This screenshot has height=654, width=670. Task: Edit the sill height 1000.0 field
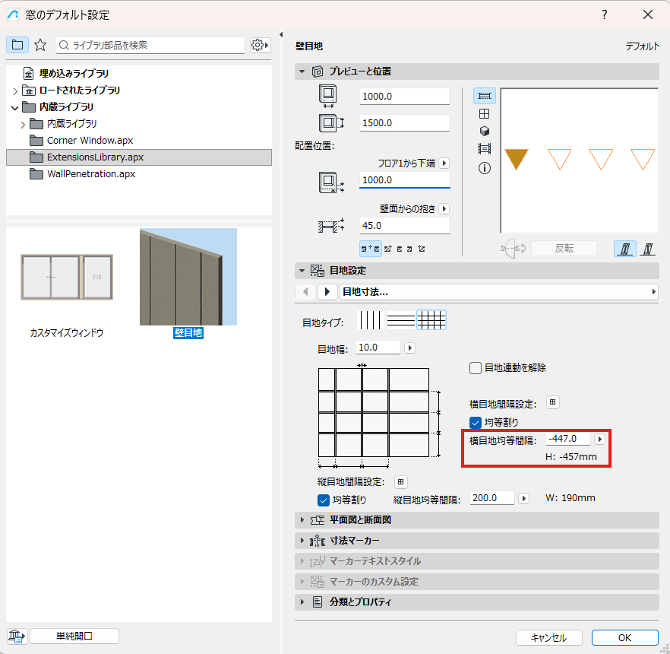[x=405, y=180]
